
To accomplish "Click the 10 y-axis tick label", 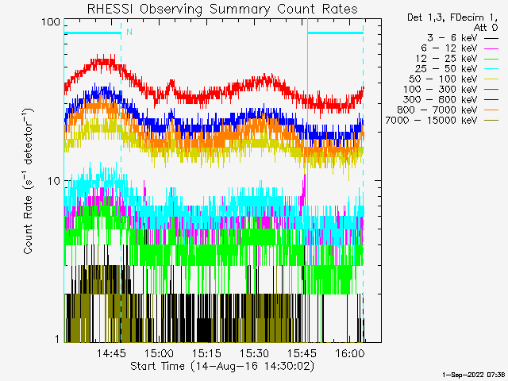I will [54, 181].
